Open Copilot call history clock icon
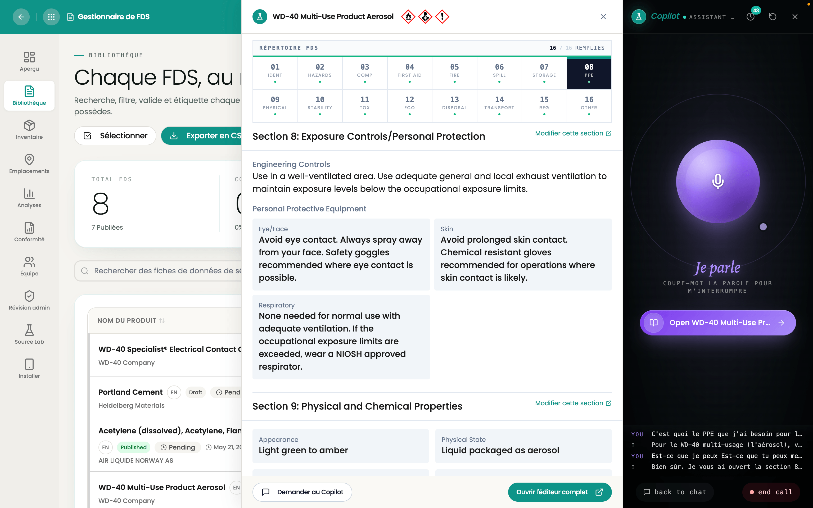 [x=751, y=17]
